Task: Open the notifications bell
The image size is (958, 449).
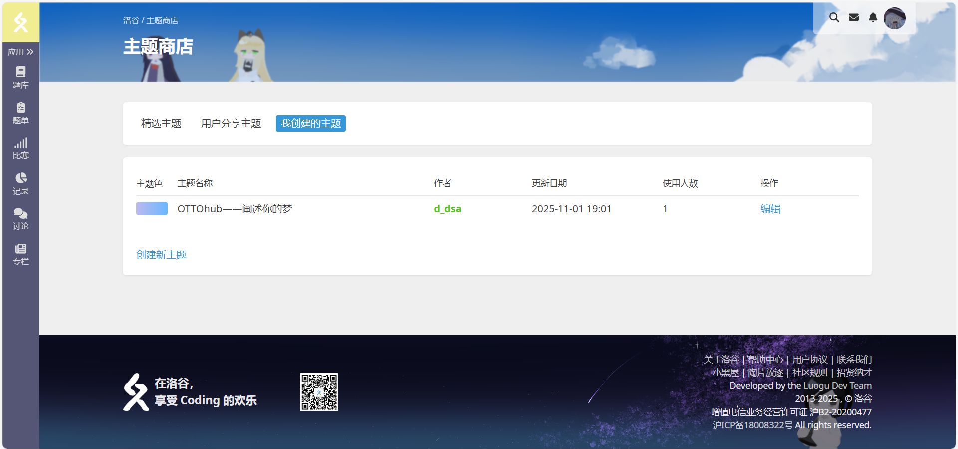Action: tap(873, 18)
